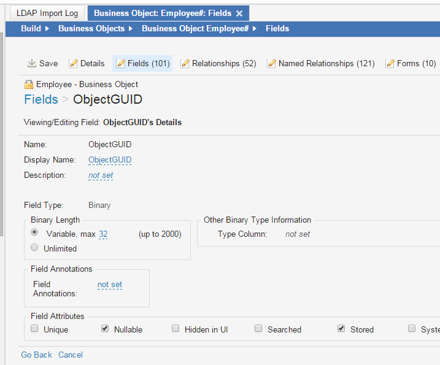Uncheck the Nullable checkbox

[105, 328]
